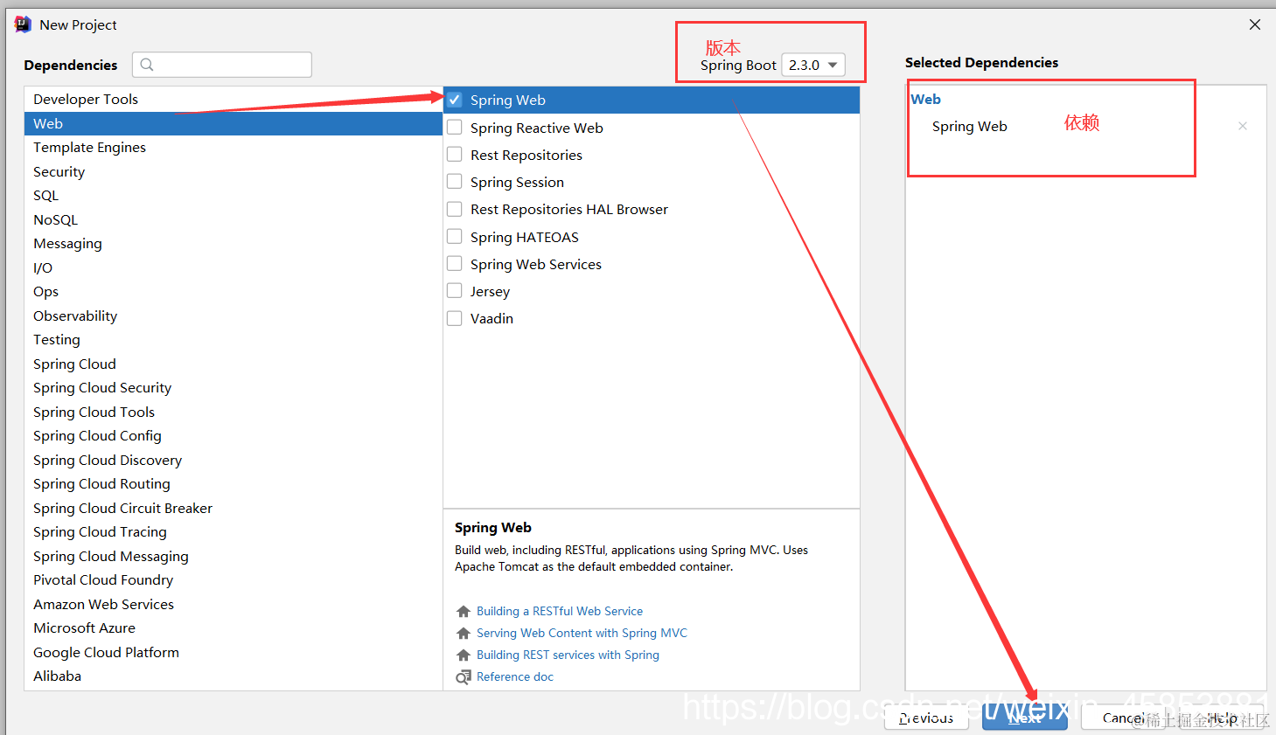Screen dimensions: 1276x735
Task: Tick the Spring Session checkbox
Action: 455,182
